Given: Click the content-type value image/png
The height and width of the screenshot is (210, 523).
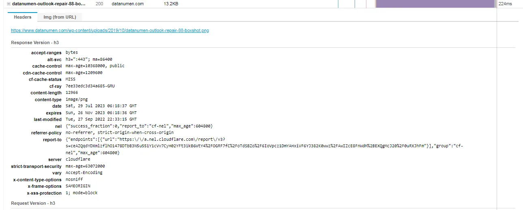Looking at the screenshot, I should (x=76, y=99).
